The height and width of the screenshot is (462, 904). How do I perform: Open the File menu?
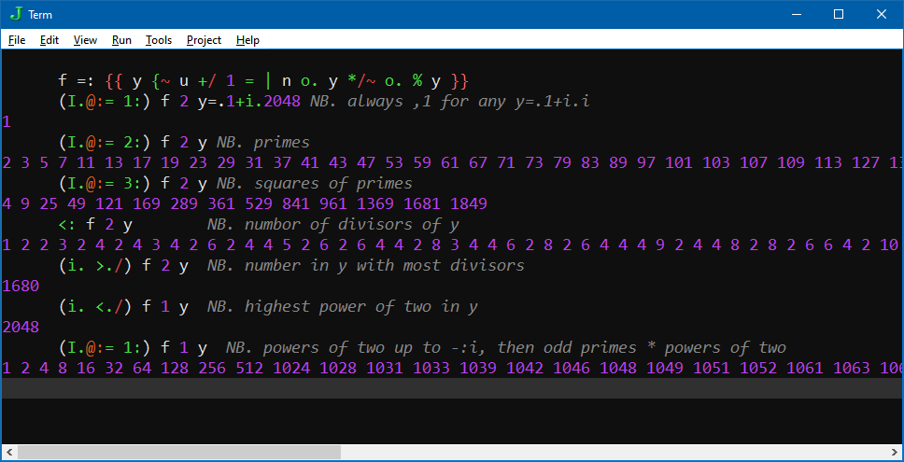[17, 40]
